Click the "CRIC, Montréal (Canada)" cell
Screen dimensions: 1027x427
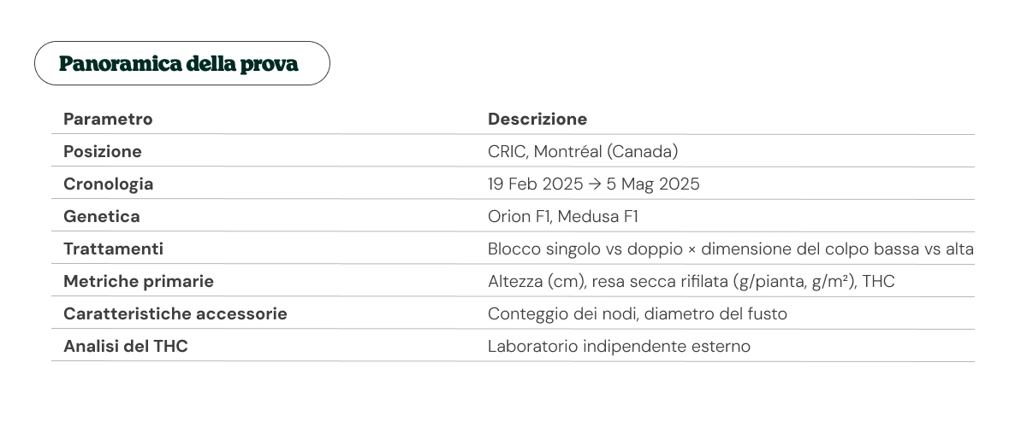583,151
